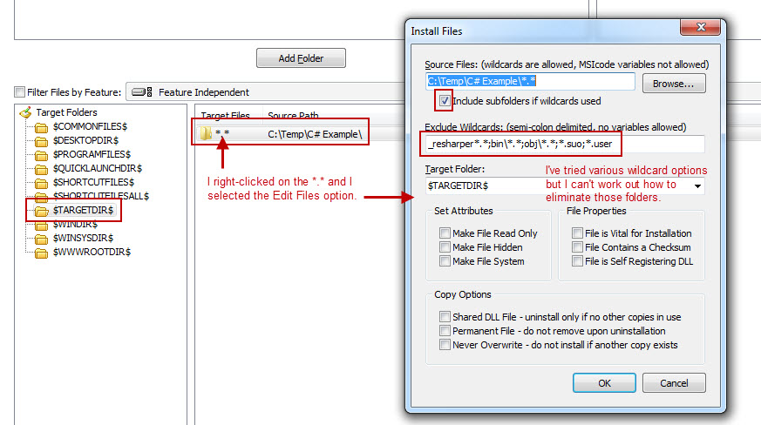Enable Make File Hidden
This screenshot has width=761, height=425.
coord(445,247)
